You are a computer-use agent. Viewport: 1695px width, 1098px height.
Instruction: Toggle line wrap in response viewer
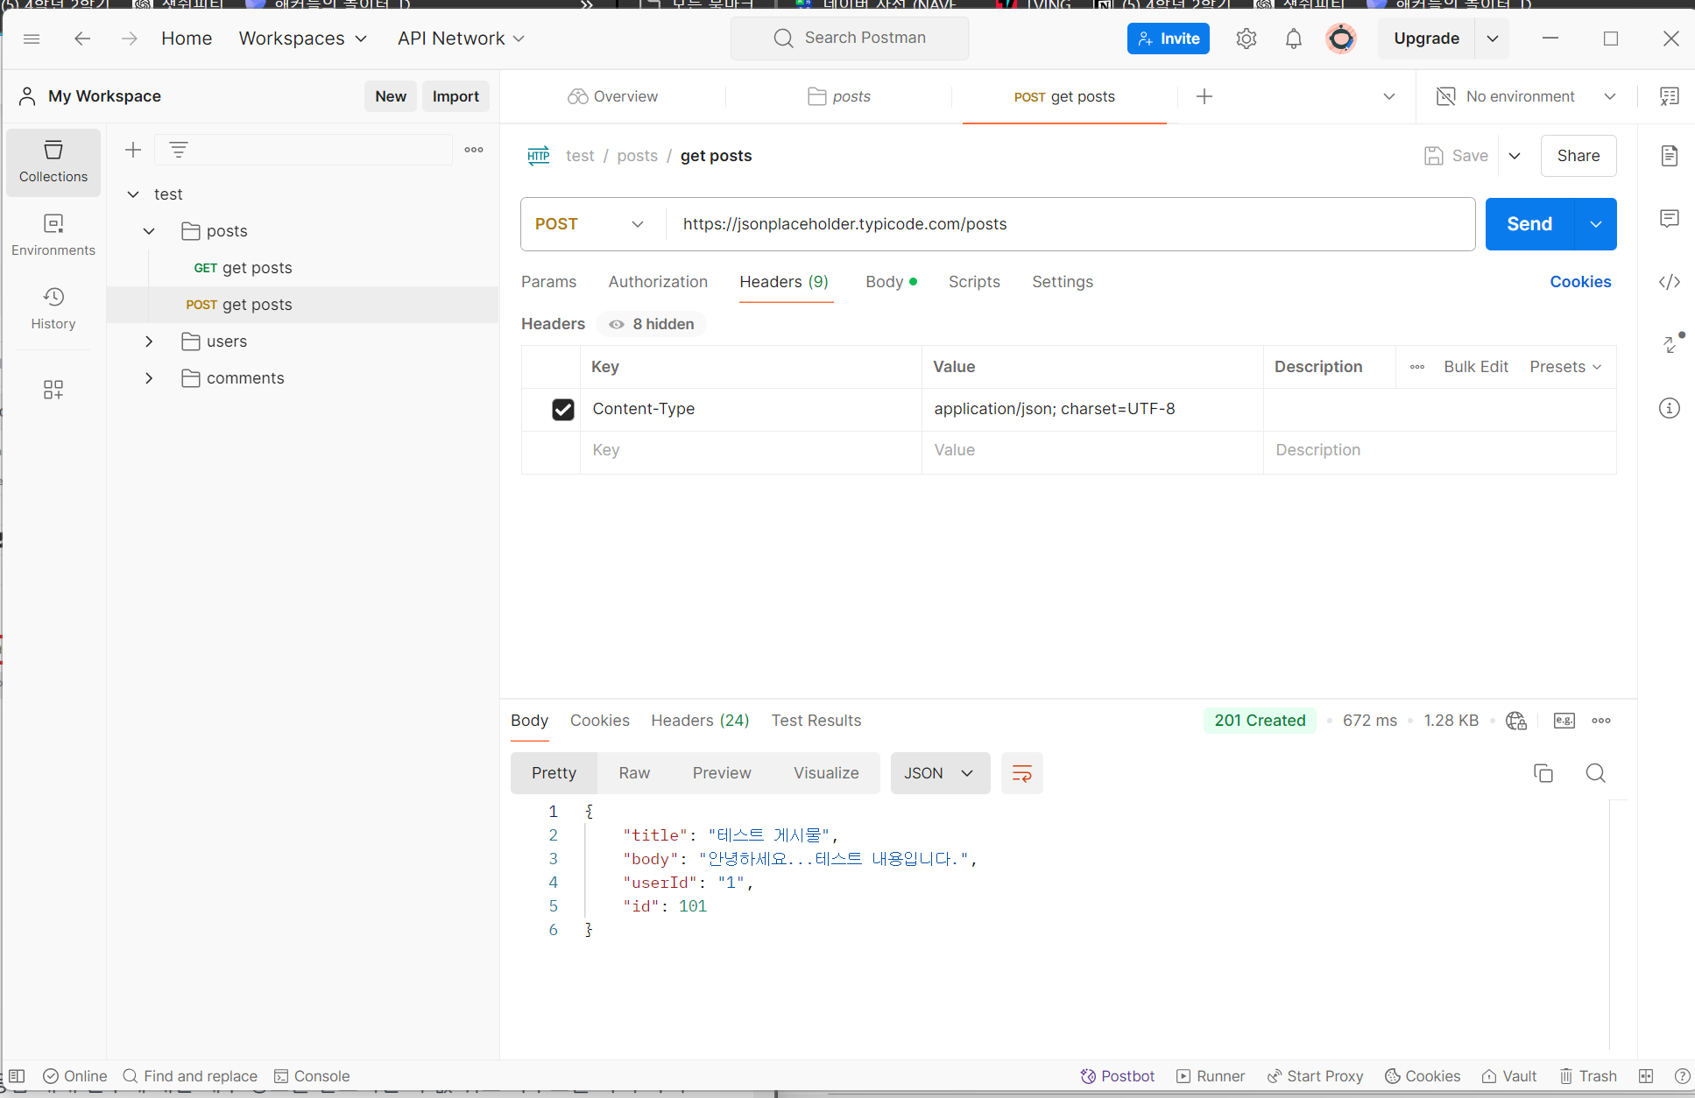tap(1021, 773)
